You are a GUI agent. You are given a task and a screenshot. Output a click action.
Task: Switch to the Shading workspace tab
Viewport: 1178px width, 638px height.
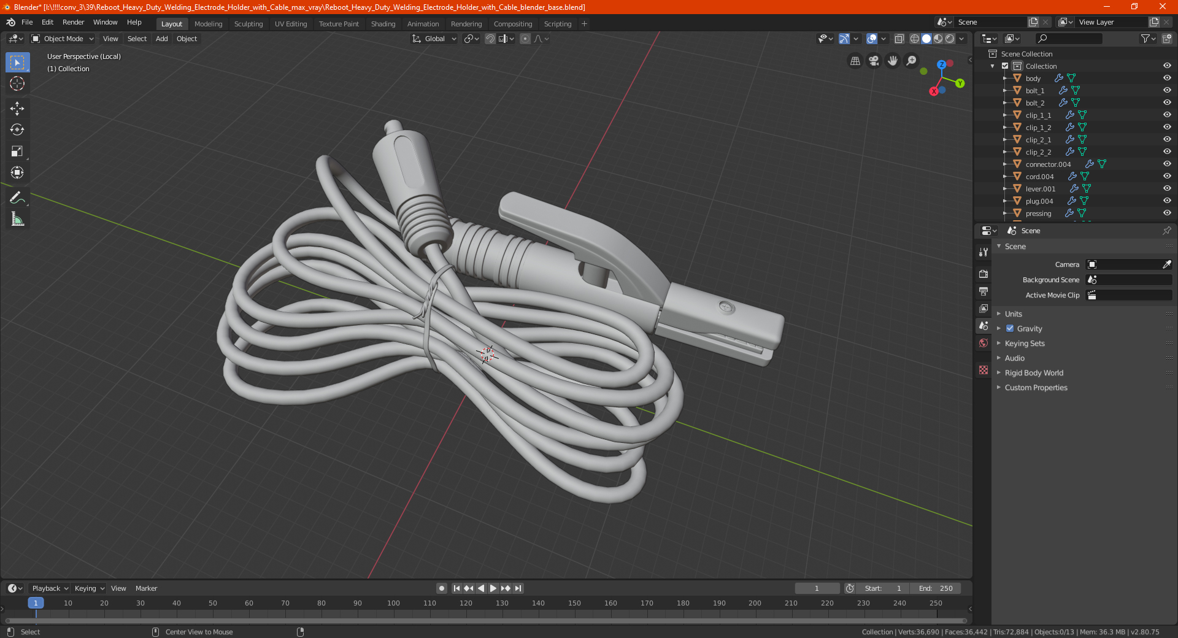tap(383, 24)
